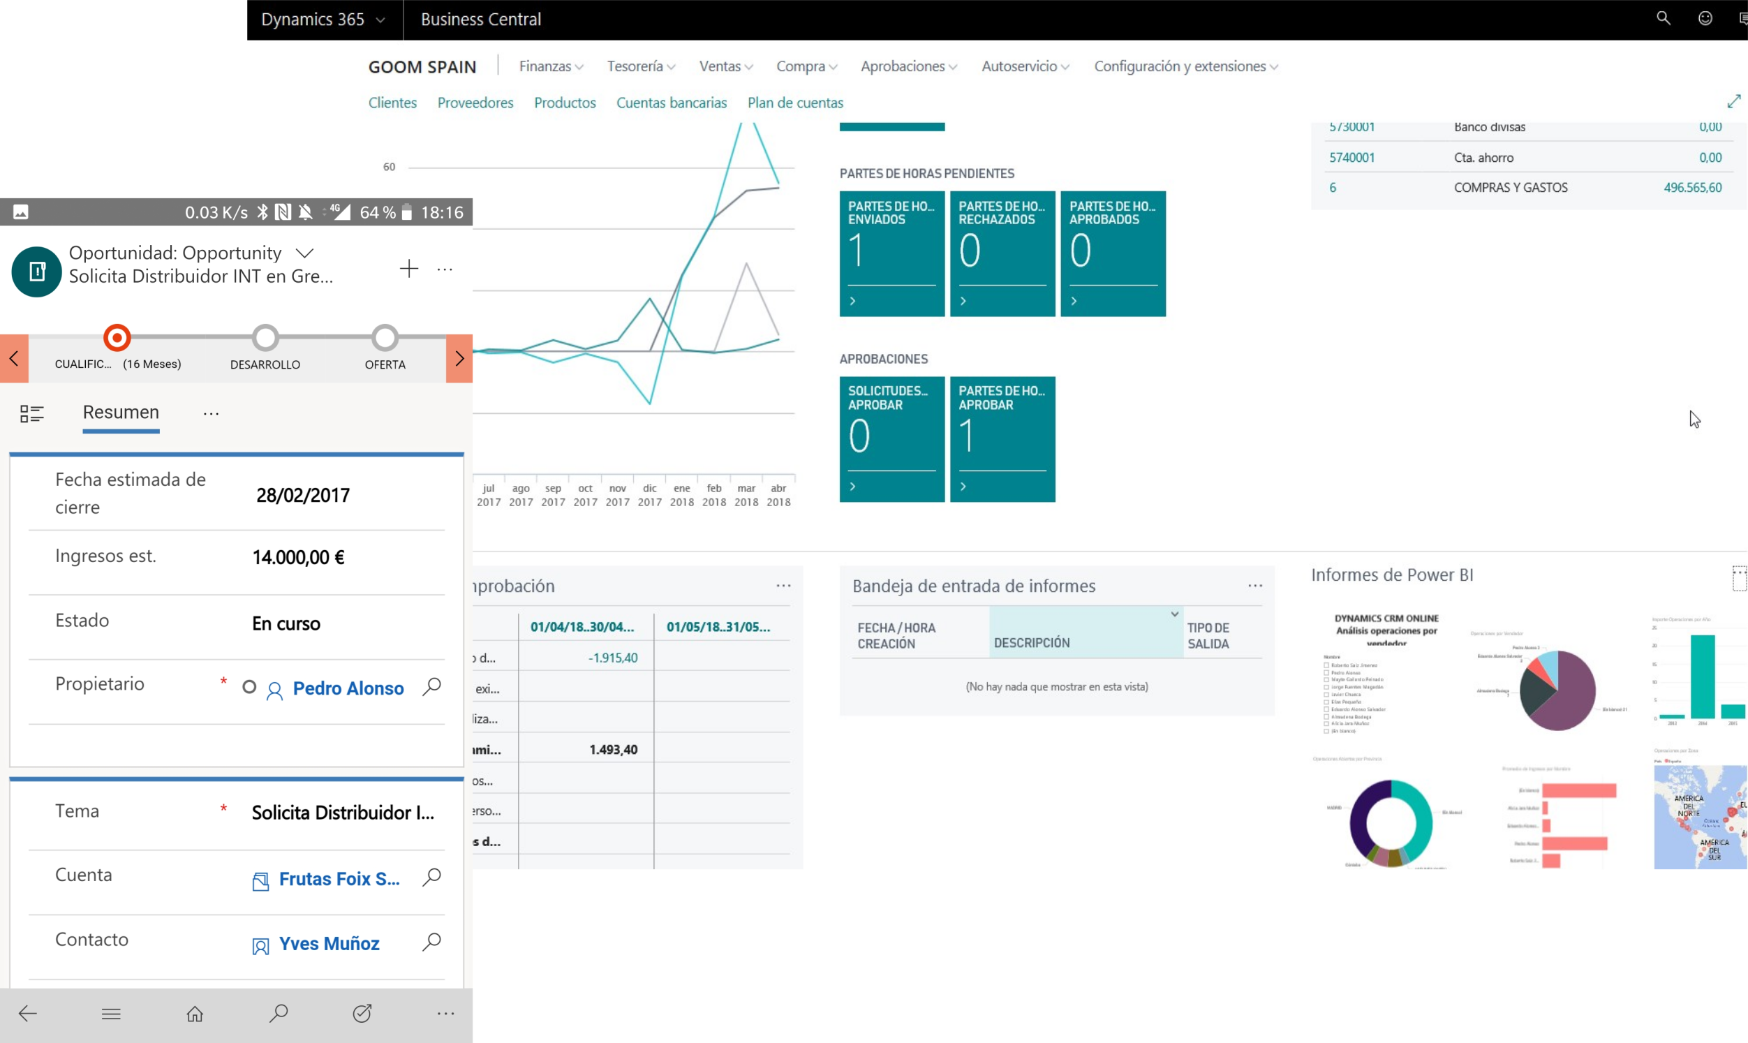This screenshot has height=1043, width=1748.
Task: Select the Oferta stage circle
Action: pos(385,338)
